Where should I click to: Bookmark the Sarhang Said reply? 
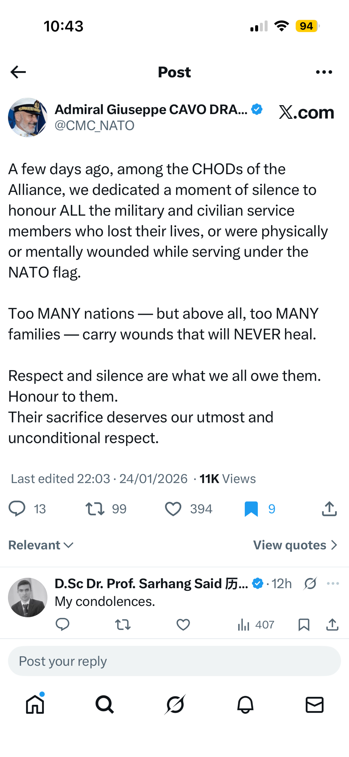tap(304, 625)
